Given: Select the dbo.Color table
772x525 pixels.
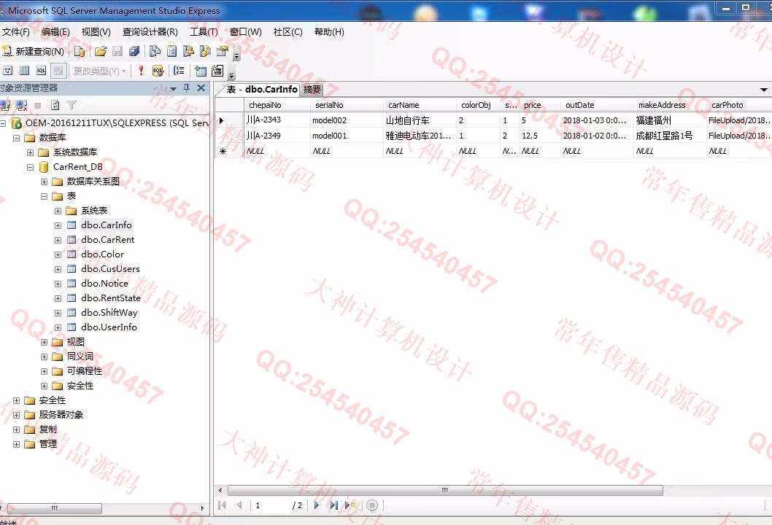Looking at the screenshot, I should pos(102,254).
